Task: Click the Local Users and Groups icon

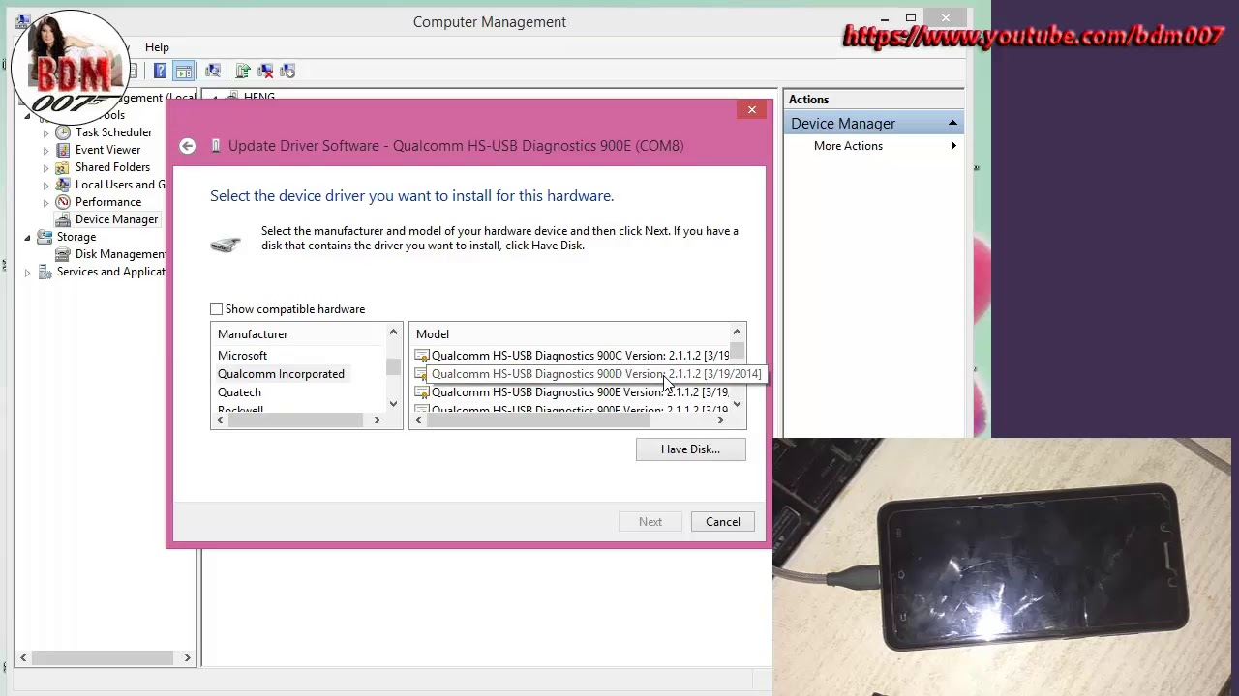Action: pos(63,185)
